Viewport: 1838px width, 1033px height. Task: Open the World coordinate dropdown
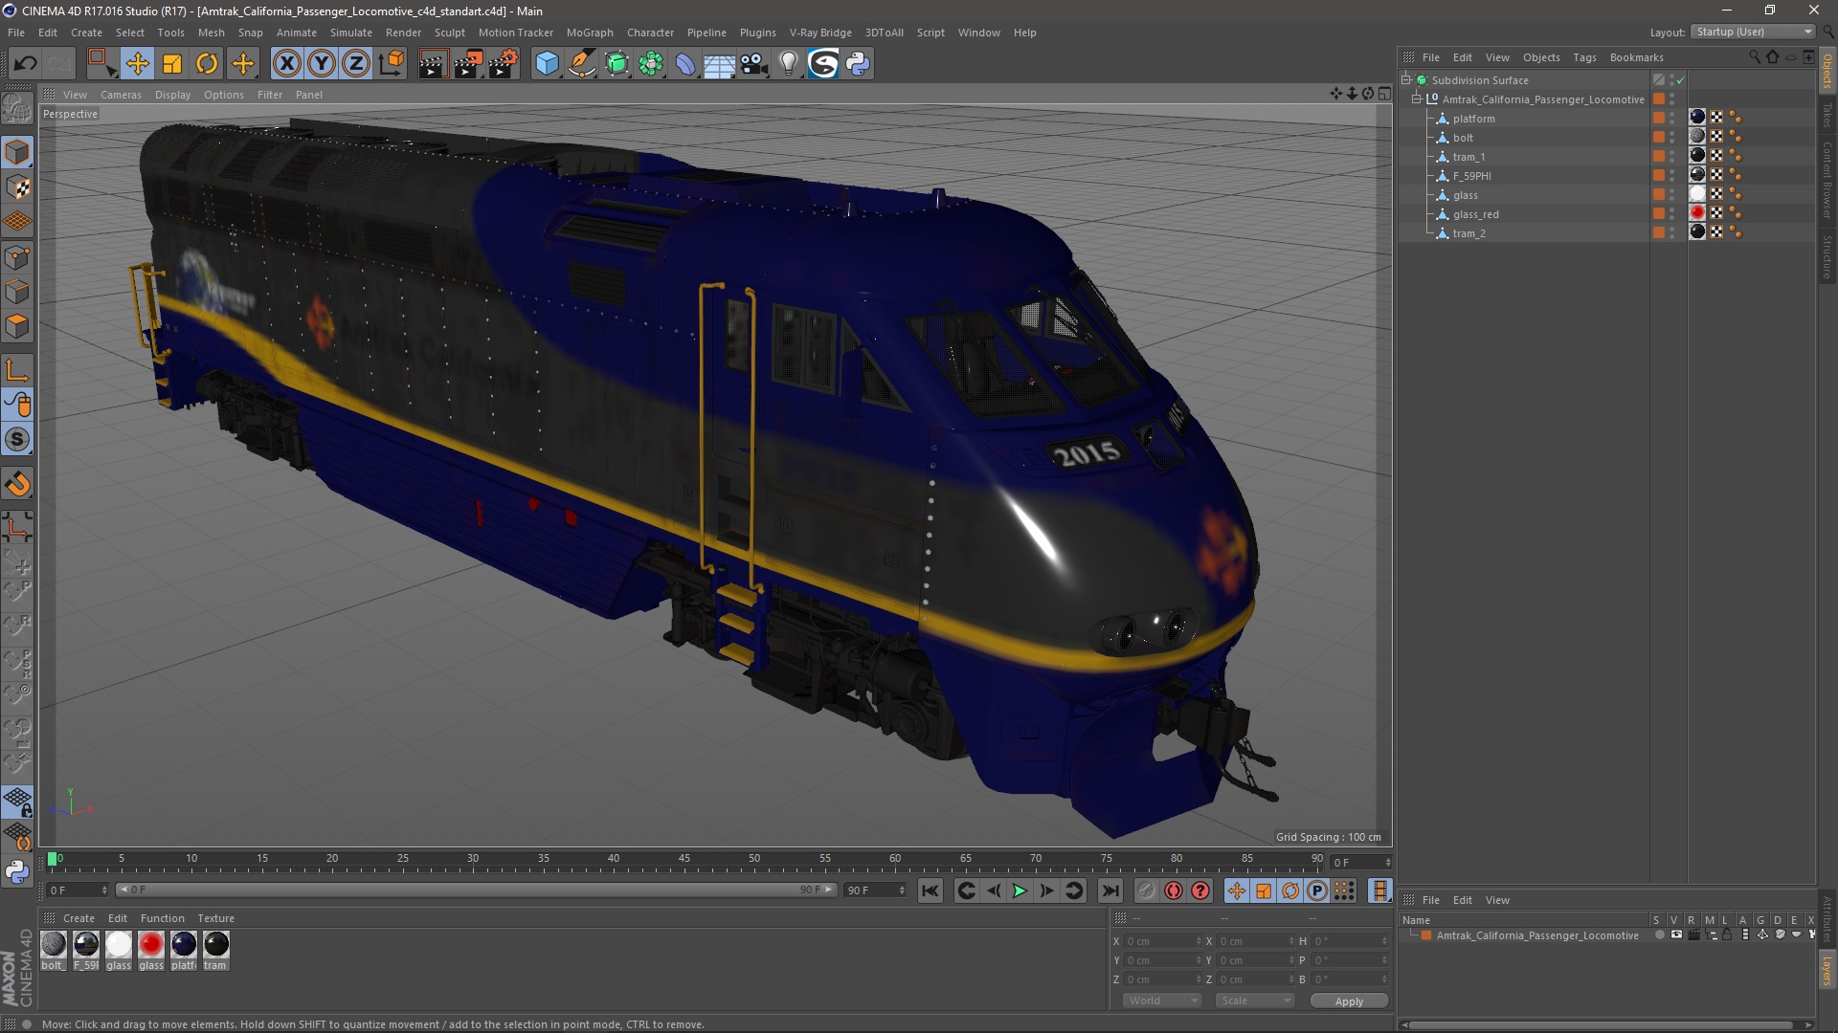pyautogui.click(x=1162, y=1000)
